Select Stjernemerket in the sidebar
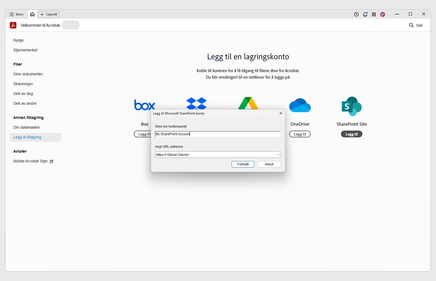This screenshot has height=281, width=436. click(x=25, y=50)
